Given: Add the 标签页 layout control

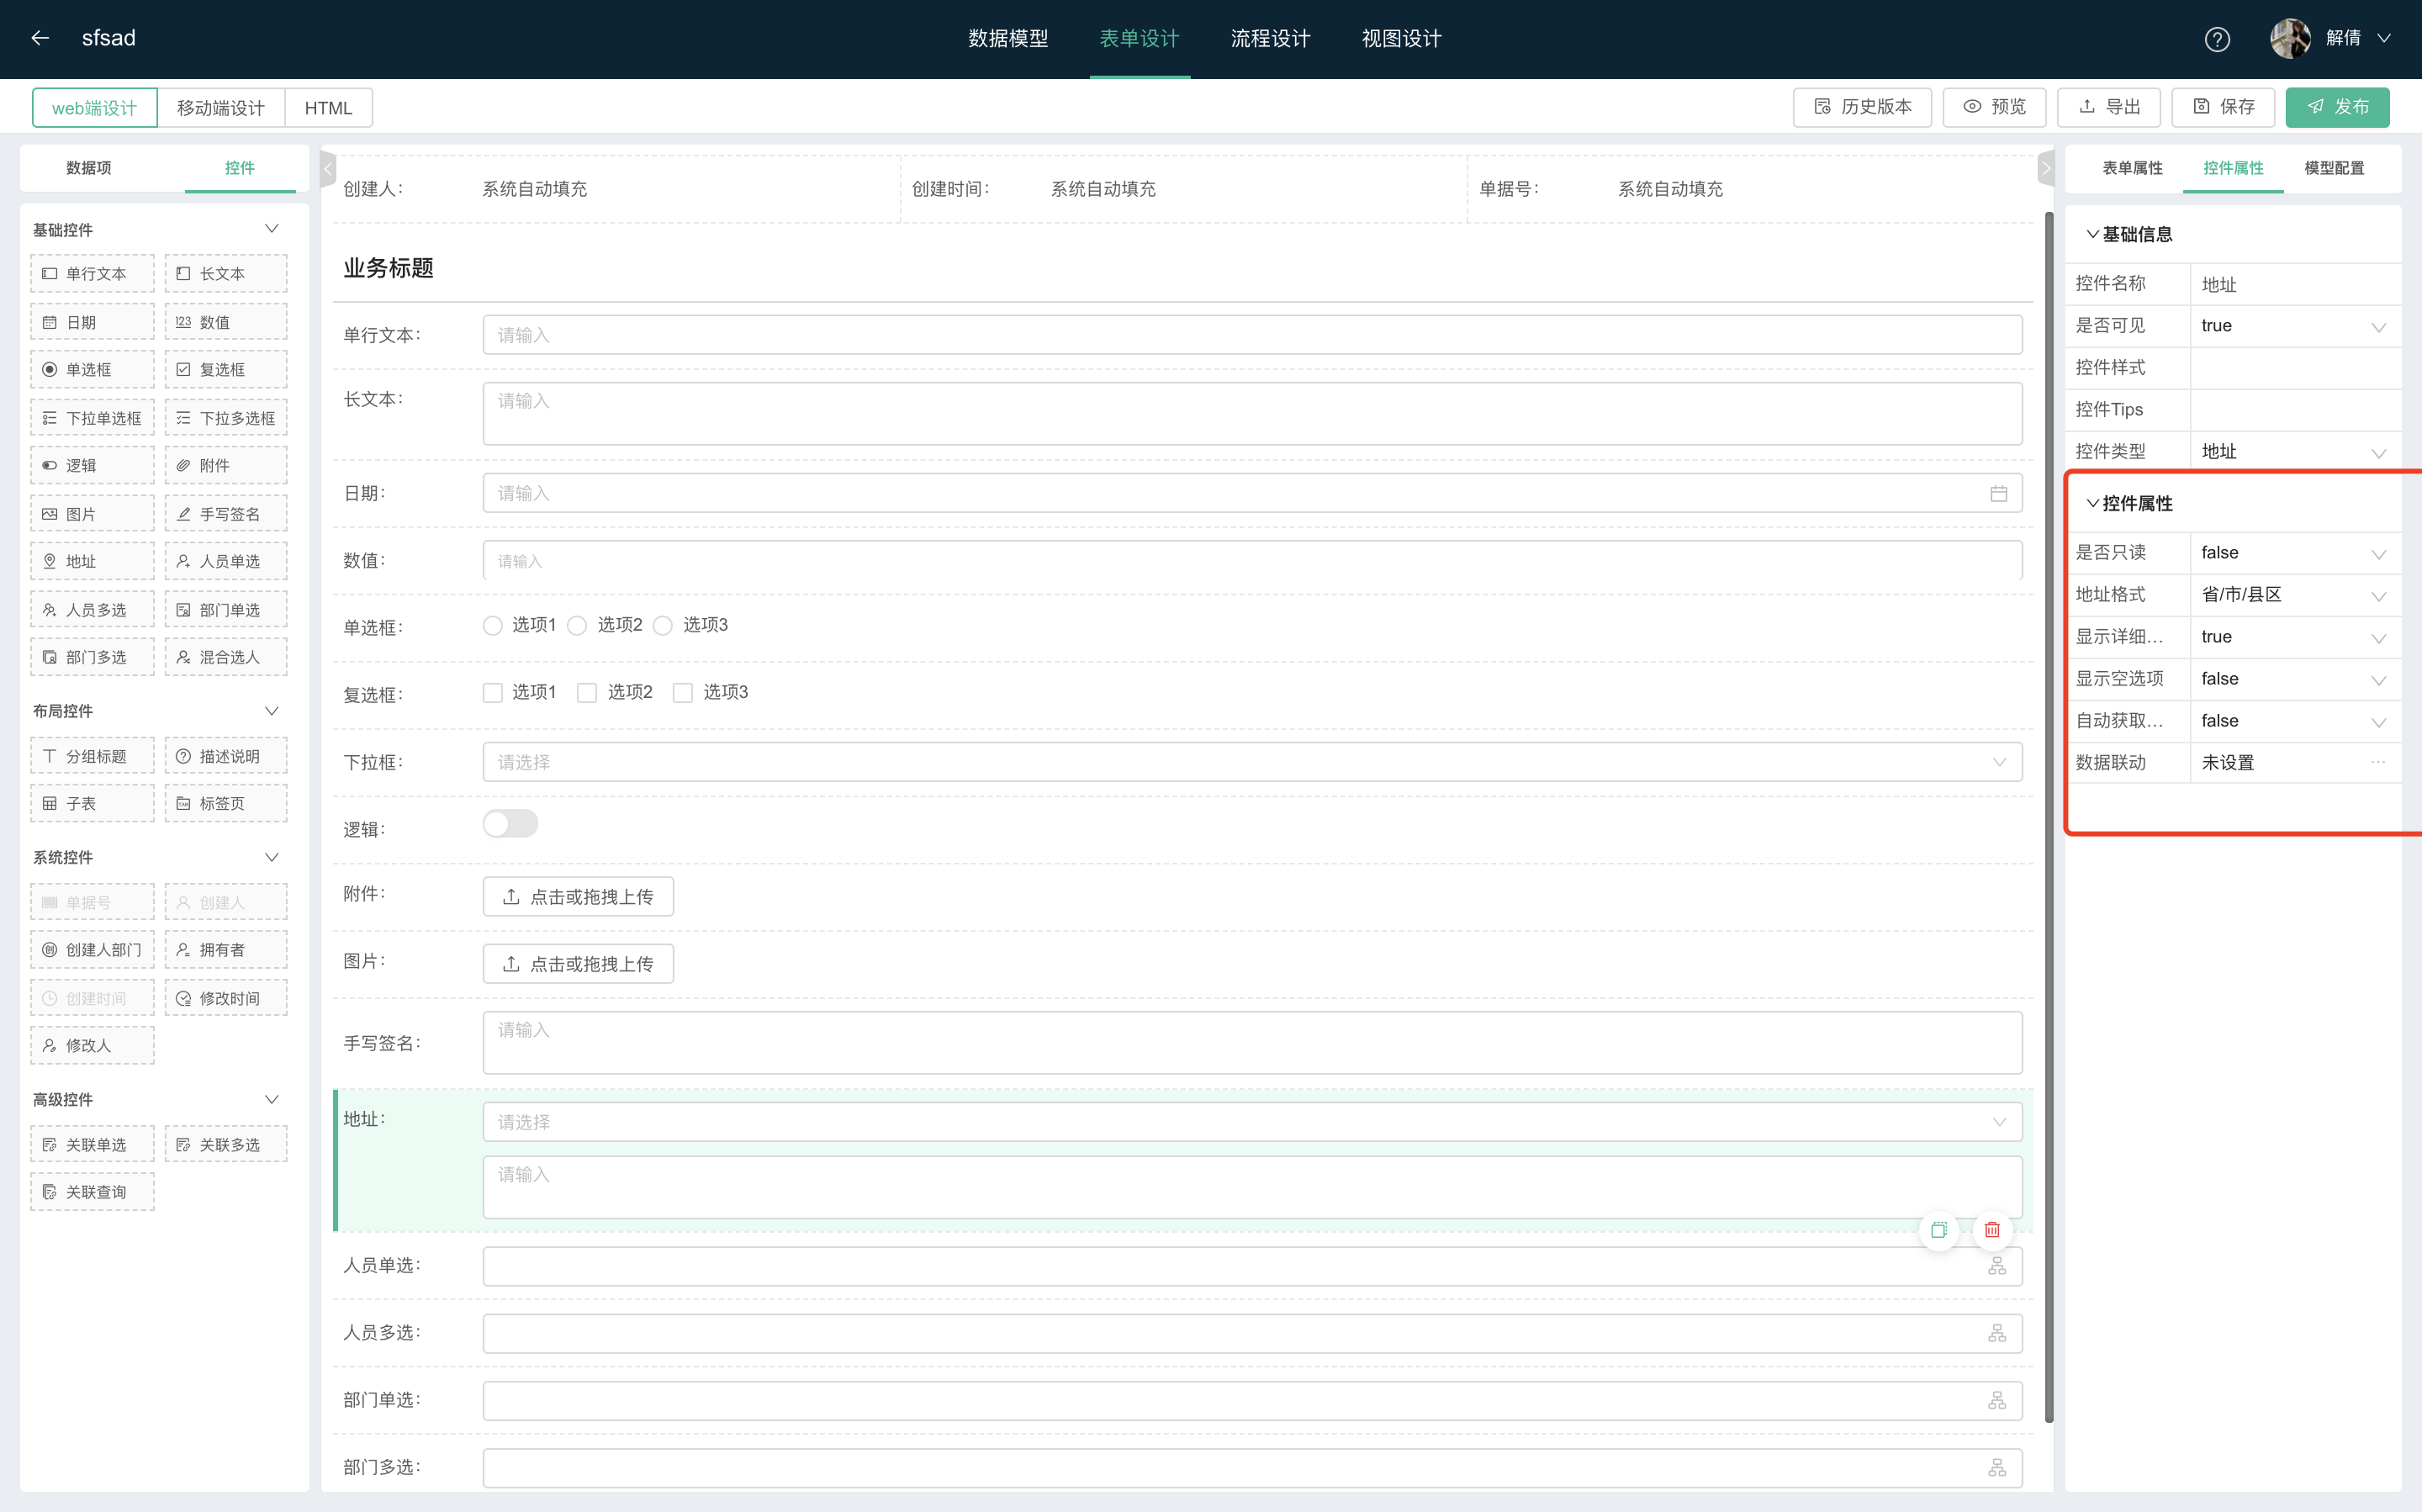Looking at the screenshot, I should [226, 803].
